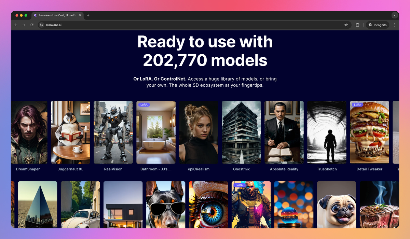Reload the page with the refresh icon
Screen dimensions: 410x239
pos(32,25)
